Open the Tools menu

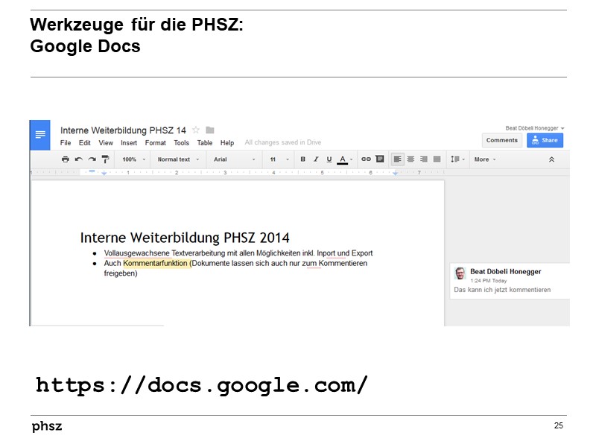(x=181, y=143)
